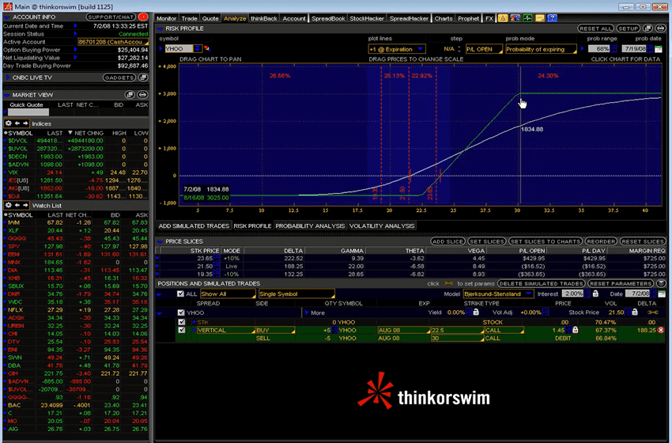Viewport: 672px width, 443px height.
Task: Expand the CNBC Live TV panel
Action: [7, 78]
